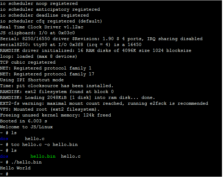Click the Freeing unused kernel memory line
The image size is (223, 177).
[55, 115]
